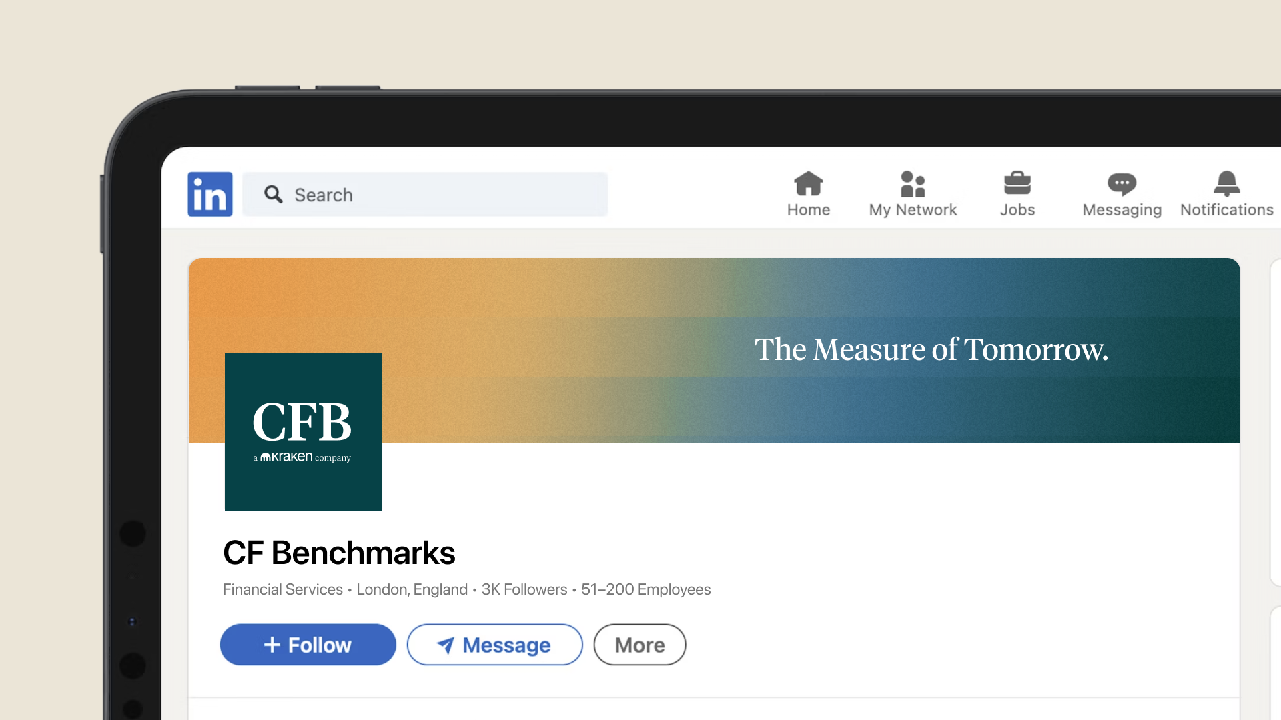The image size is (1281, 720).
Task: Click the search magnifying glass icon
Action: (273, 194)
